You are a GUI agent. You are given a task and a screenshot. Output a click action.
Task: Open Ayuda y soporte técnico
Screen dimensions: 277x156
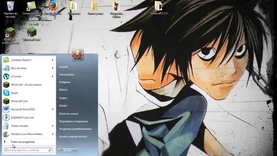[x=73, y=136]
